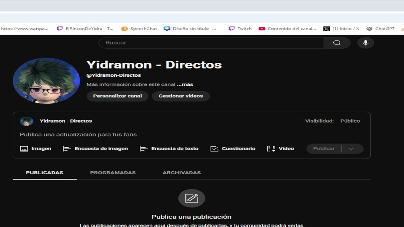Create an Encuesta de imagen

tap(96, 149)
